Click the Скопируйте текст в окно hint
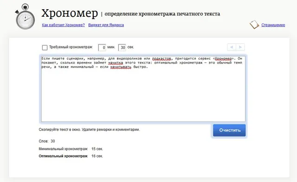The width and height of the screenshot is (297, 182). click(x=89, y=130)
